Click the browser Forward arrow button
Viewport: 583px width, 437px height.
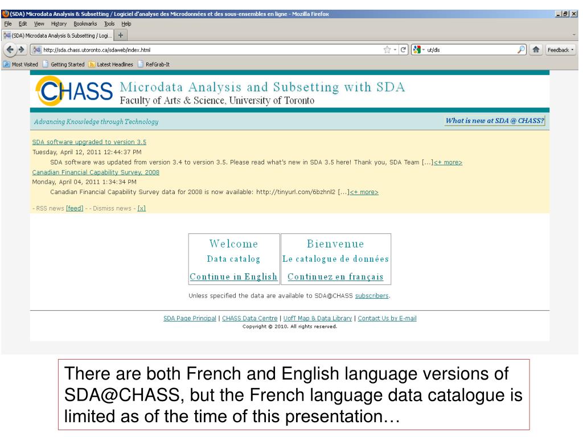click(22, 50)
